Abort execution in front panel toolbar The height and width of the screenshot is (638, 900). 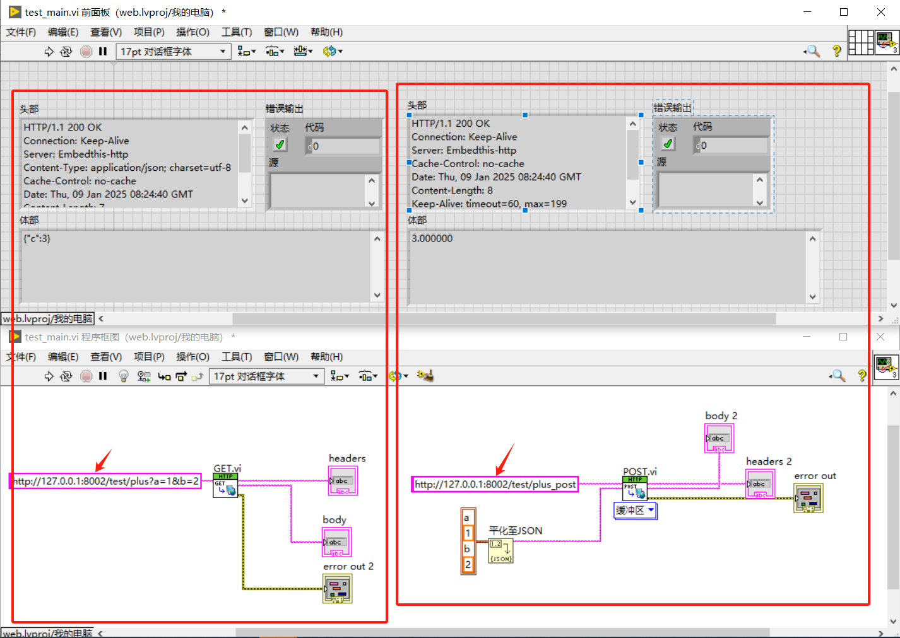86,52
